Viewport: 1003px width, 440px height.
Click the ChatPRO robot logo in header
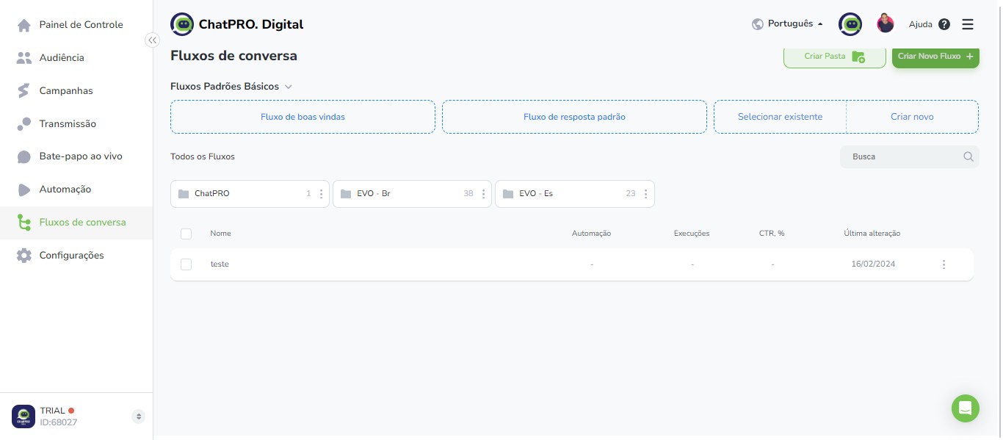click(x=182, y=24)
